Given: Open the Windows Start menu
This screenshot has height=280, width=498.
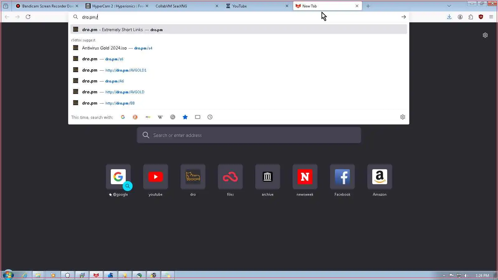Looking at the screenshot, I should pos(8,275).
